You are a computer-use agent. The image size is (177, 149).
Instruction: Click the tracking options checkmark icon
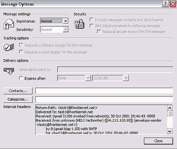(9, 47)
